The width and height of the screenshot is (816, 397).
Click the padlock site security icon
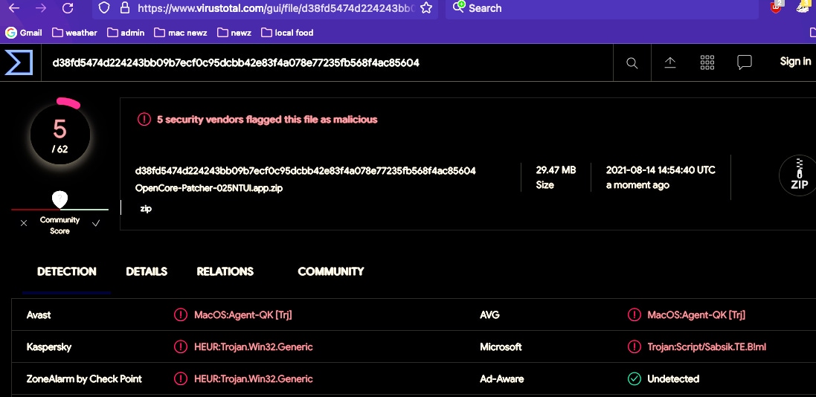click(x=124, y=7)
